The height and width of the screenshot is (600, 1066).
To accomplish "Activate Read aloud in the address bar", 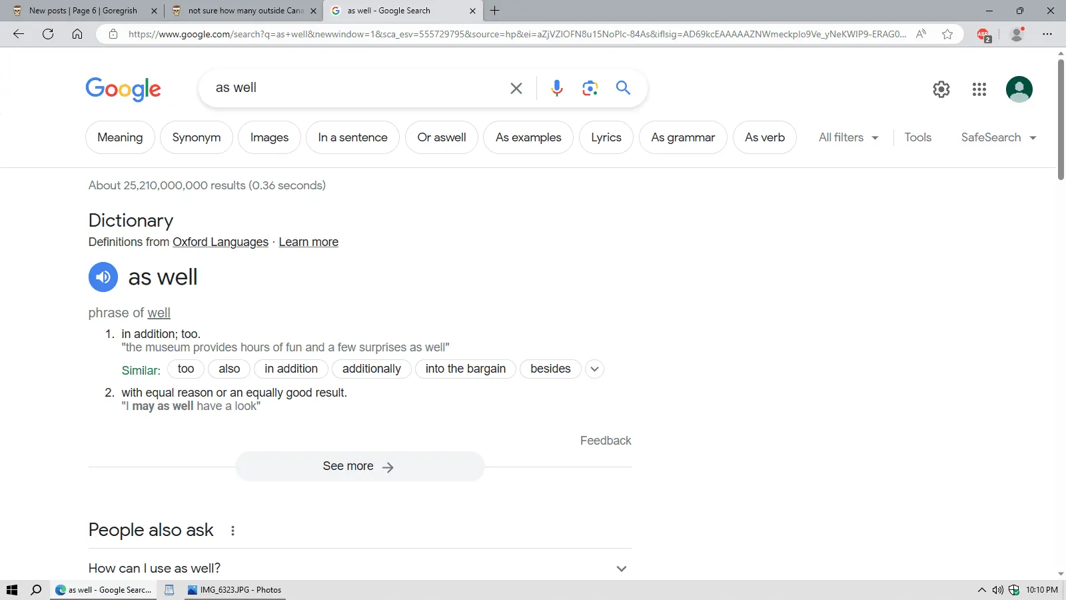I will (921, 34).
